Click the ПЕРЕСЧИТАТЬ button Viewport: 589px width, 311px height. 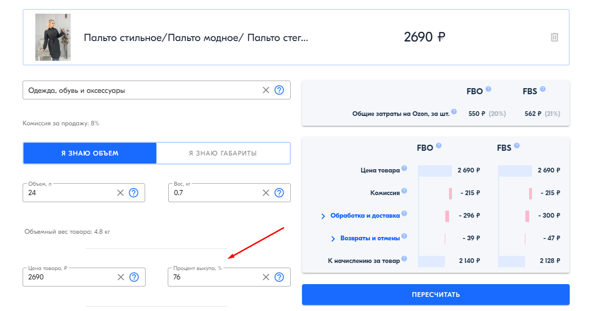click(436, 295)
